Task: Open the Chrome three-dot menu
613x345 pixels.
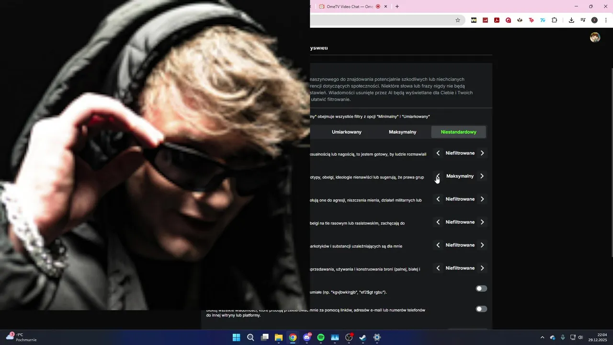Action: (x=606, y=20)
